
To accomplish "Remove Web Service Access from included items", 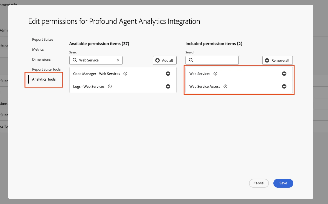I will tap(284, 86).
